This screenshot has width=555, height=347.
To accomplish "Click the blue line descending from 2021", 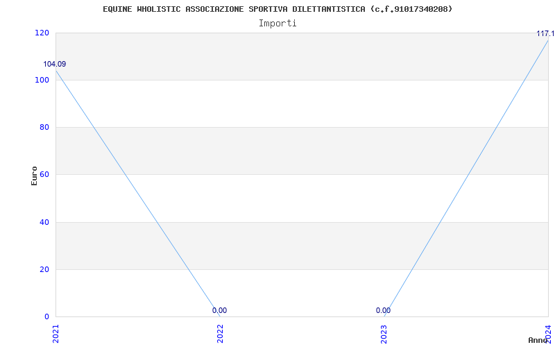I will pos(138,194).
